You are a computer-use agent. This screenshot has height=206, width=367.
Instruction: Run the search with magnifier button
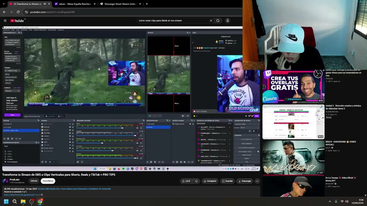pos(218,21)
